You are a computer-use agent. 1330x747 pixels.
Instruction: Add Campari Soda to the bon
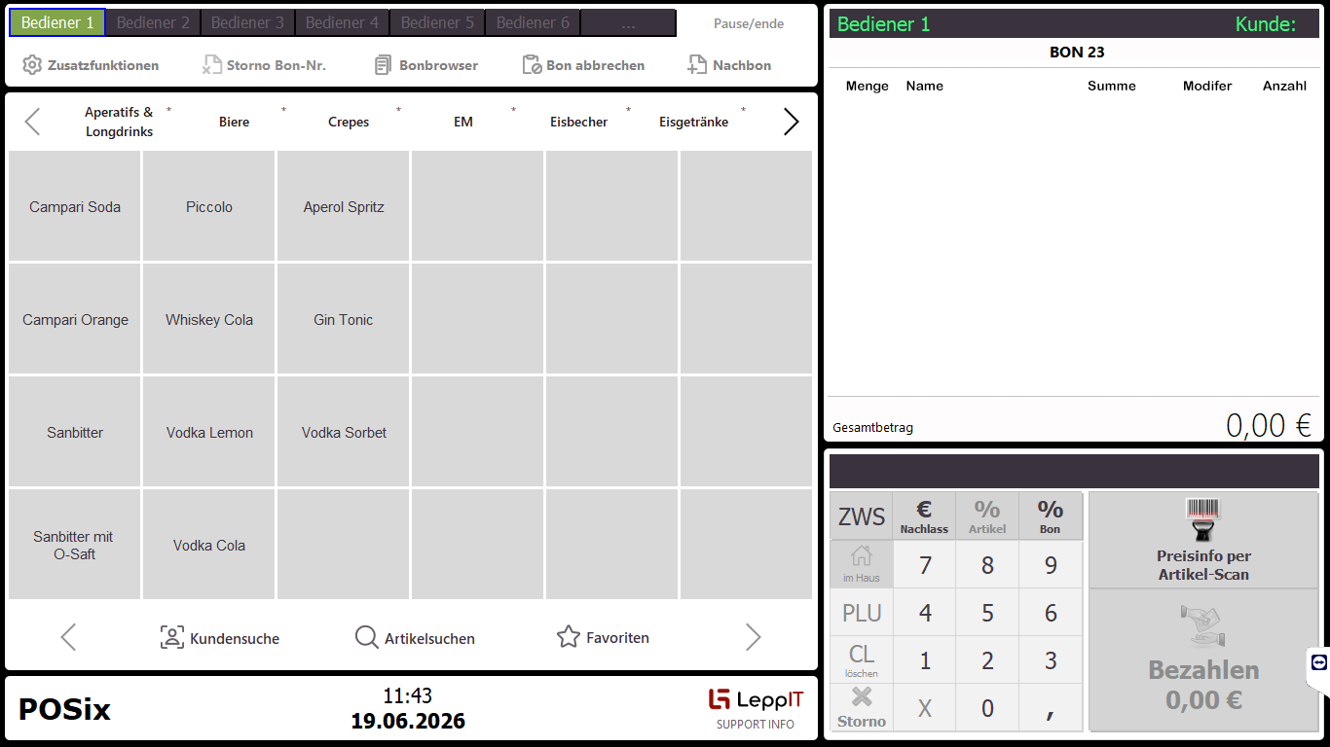click(x=75, y=206)
